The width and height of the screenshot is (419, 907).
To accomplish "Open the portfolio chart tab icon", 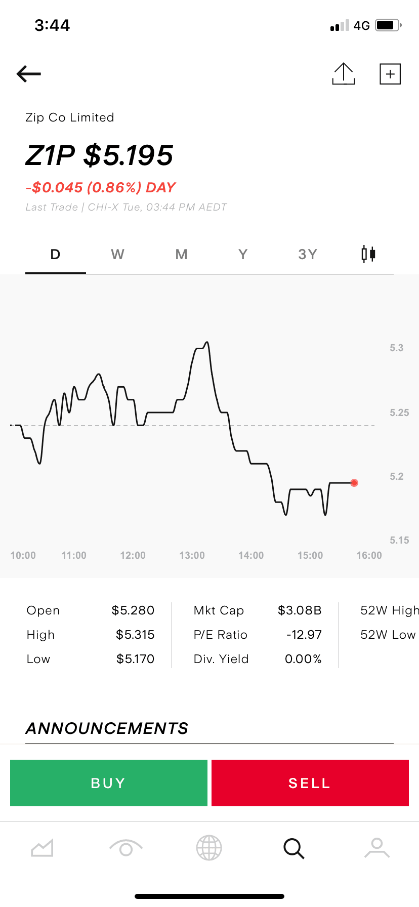I will pos(42,847).
